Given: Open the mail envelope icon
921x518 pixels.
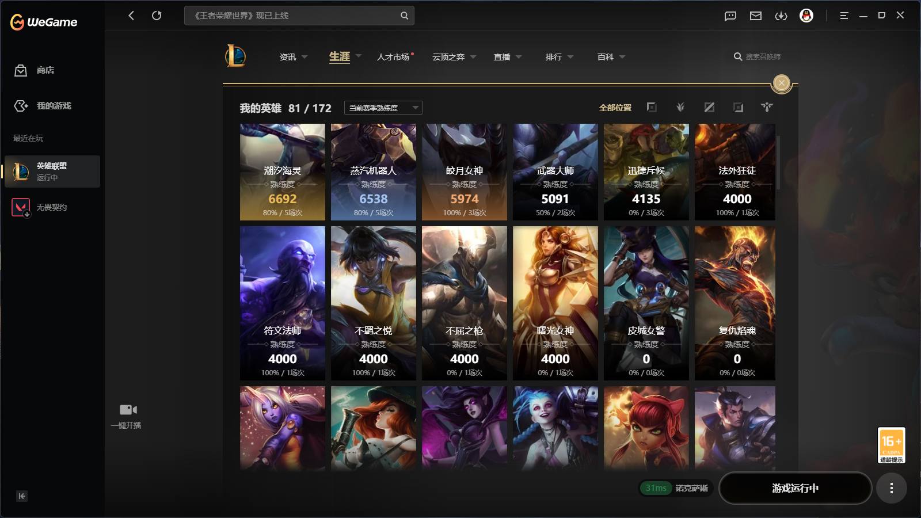Looking at the screenshot, I should [x=756, y=16].
